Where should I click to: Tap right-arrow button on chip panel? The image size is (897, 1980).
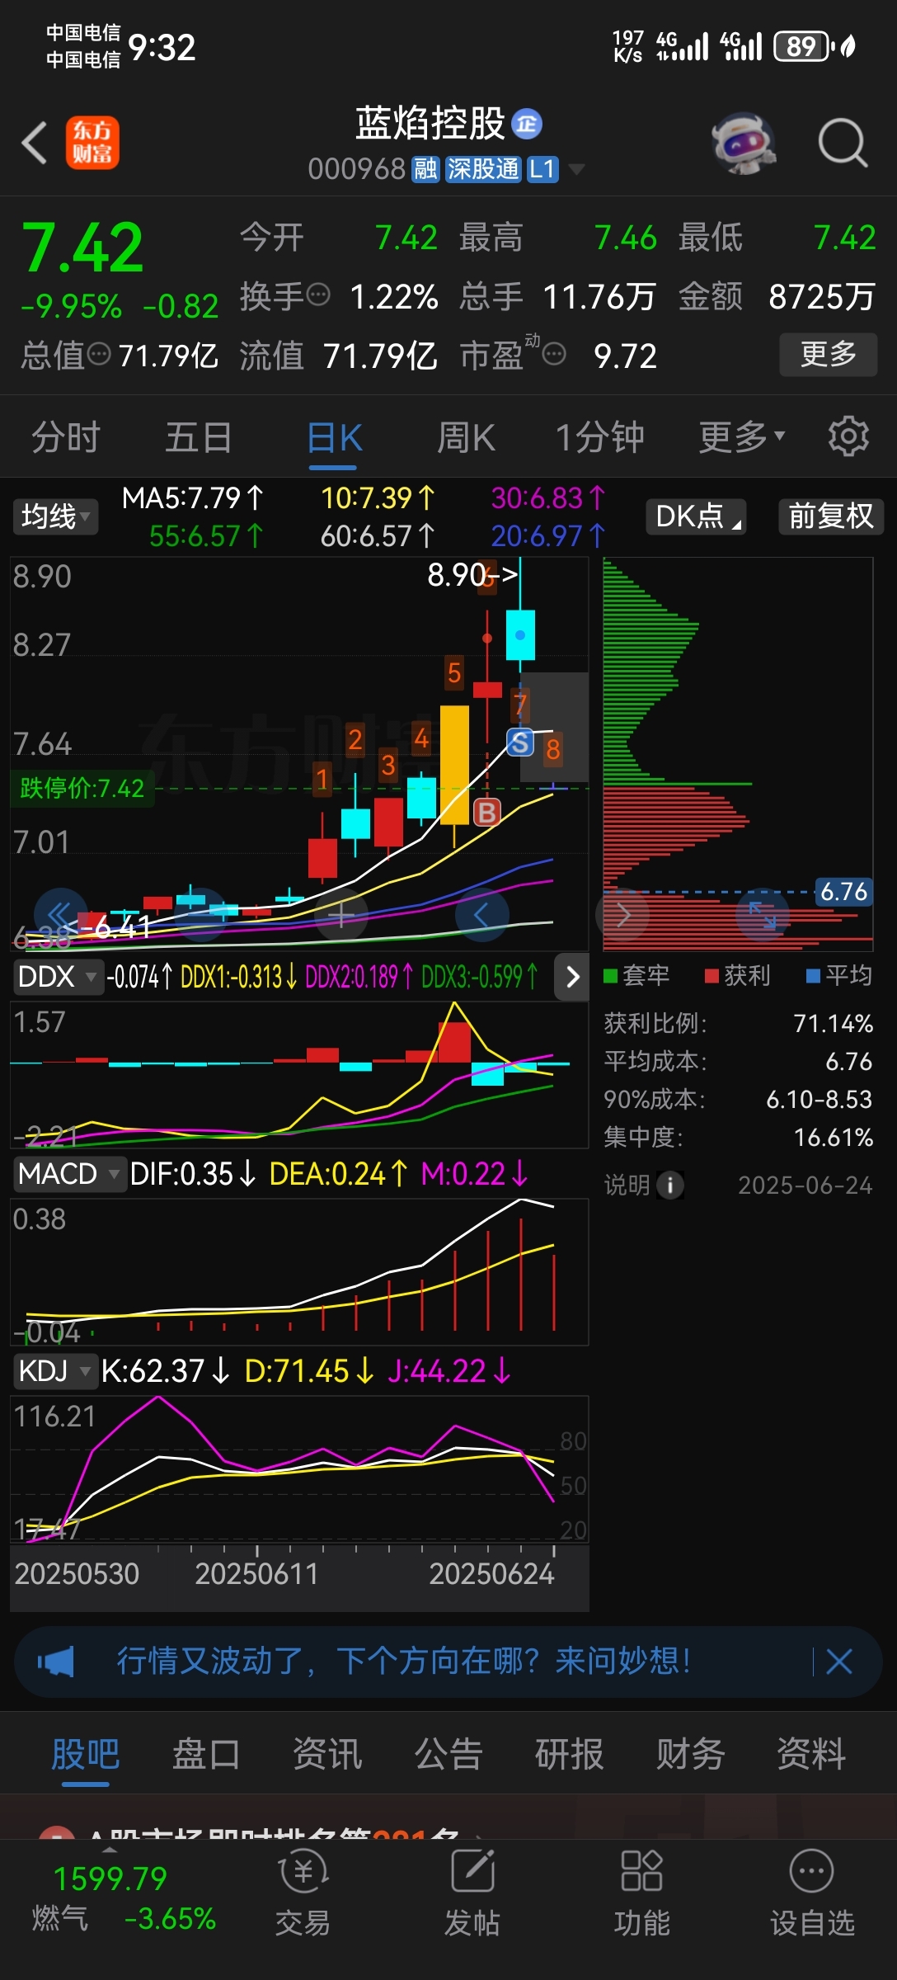(x=622, y=914)
